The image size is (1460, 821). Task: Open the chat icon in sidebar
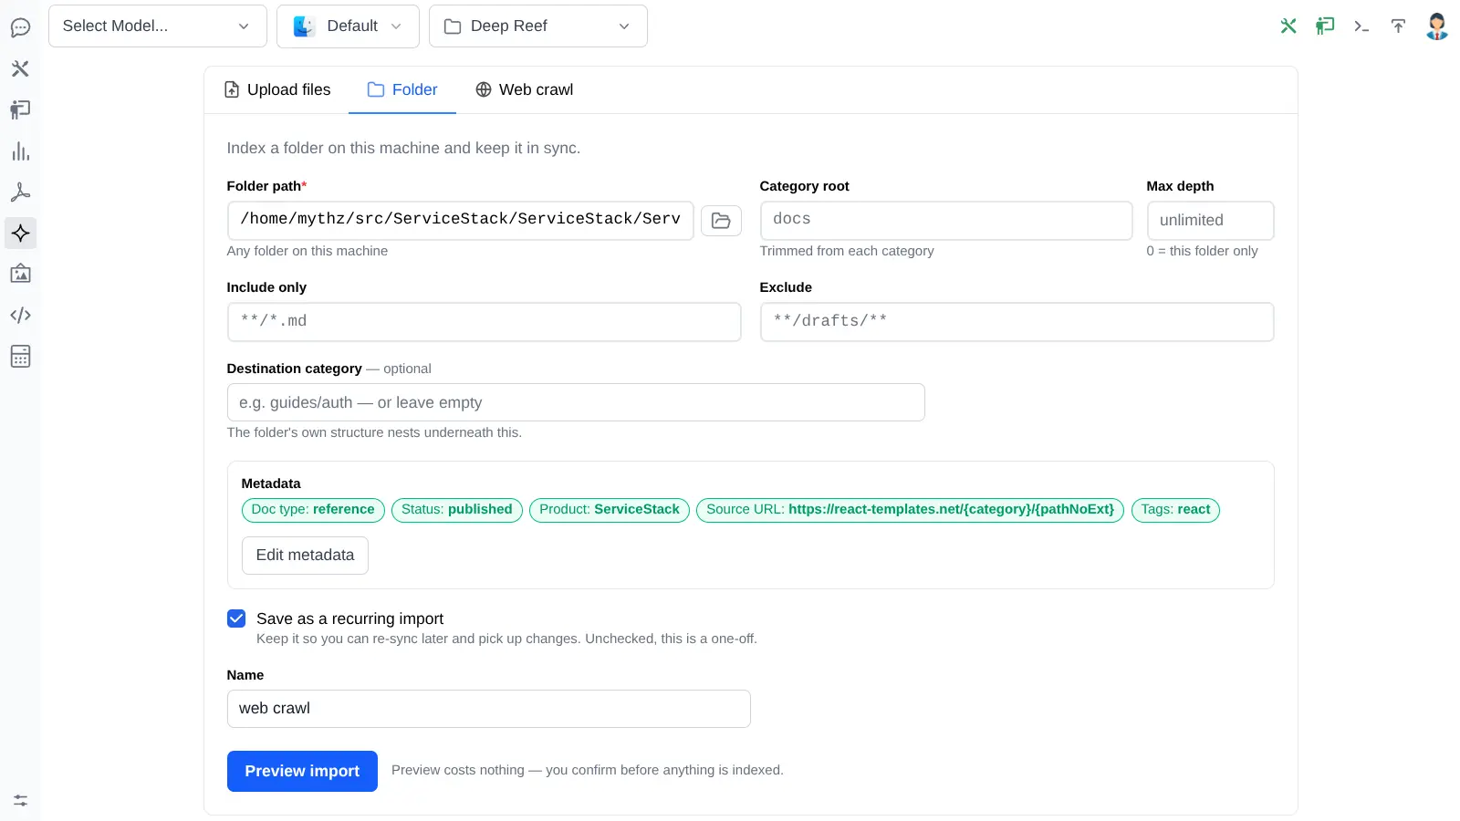[20, 27]
